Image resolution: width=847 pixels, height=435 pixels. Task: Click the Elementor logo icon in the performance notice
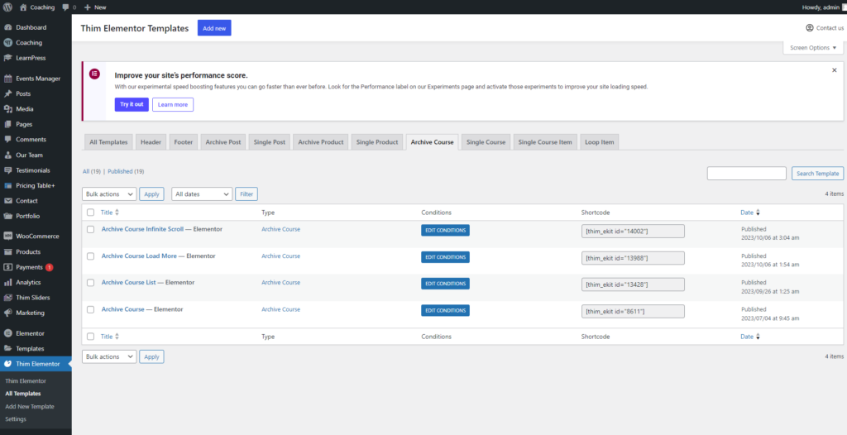(x=94, y=74)
